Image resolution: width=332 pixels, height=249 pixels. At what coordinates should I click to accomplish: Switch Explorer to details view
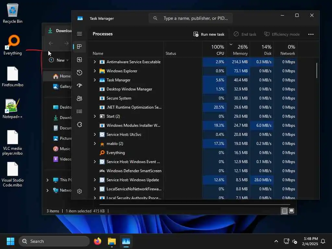(x=284, y=211)
